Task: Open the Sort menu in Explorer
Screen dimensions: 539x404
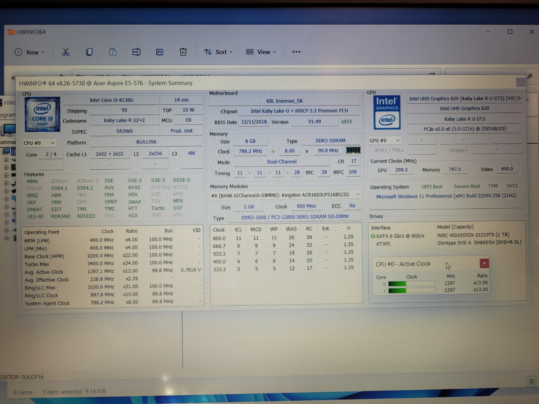Action: tap(218, 52)
